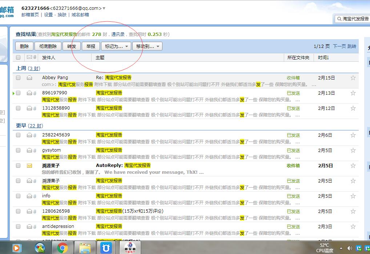Click the QQ mail logo
The height and width of the screenshot is (254, 370).
tap(8, 10)
